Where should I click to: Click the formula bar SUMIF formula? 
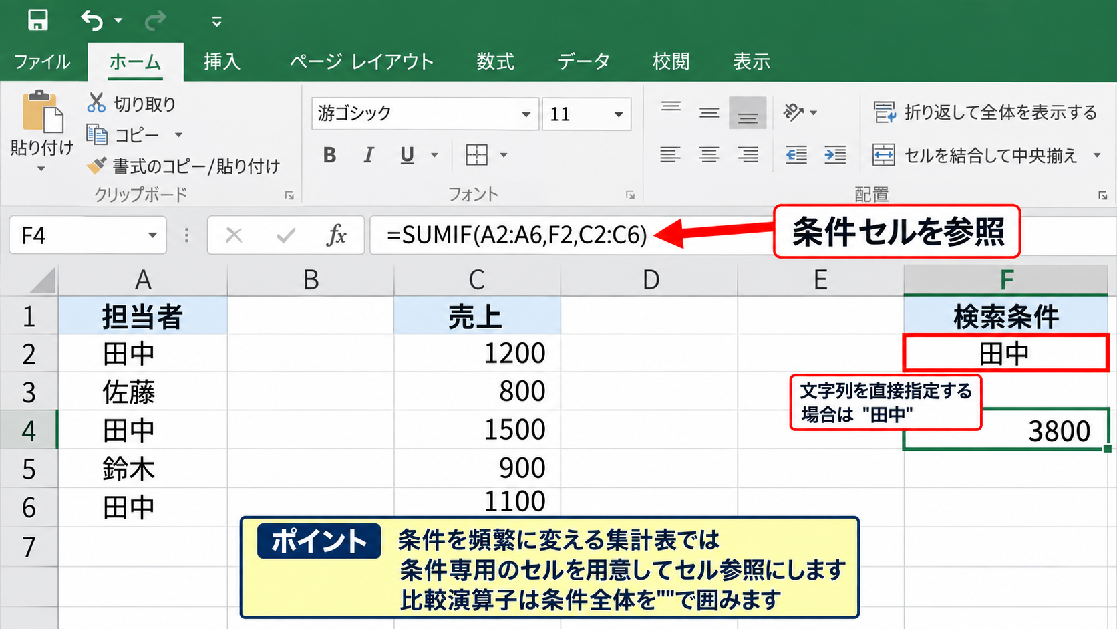click(516, 235)
